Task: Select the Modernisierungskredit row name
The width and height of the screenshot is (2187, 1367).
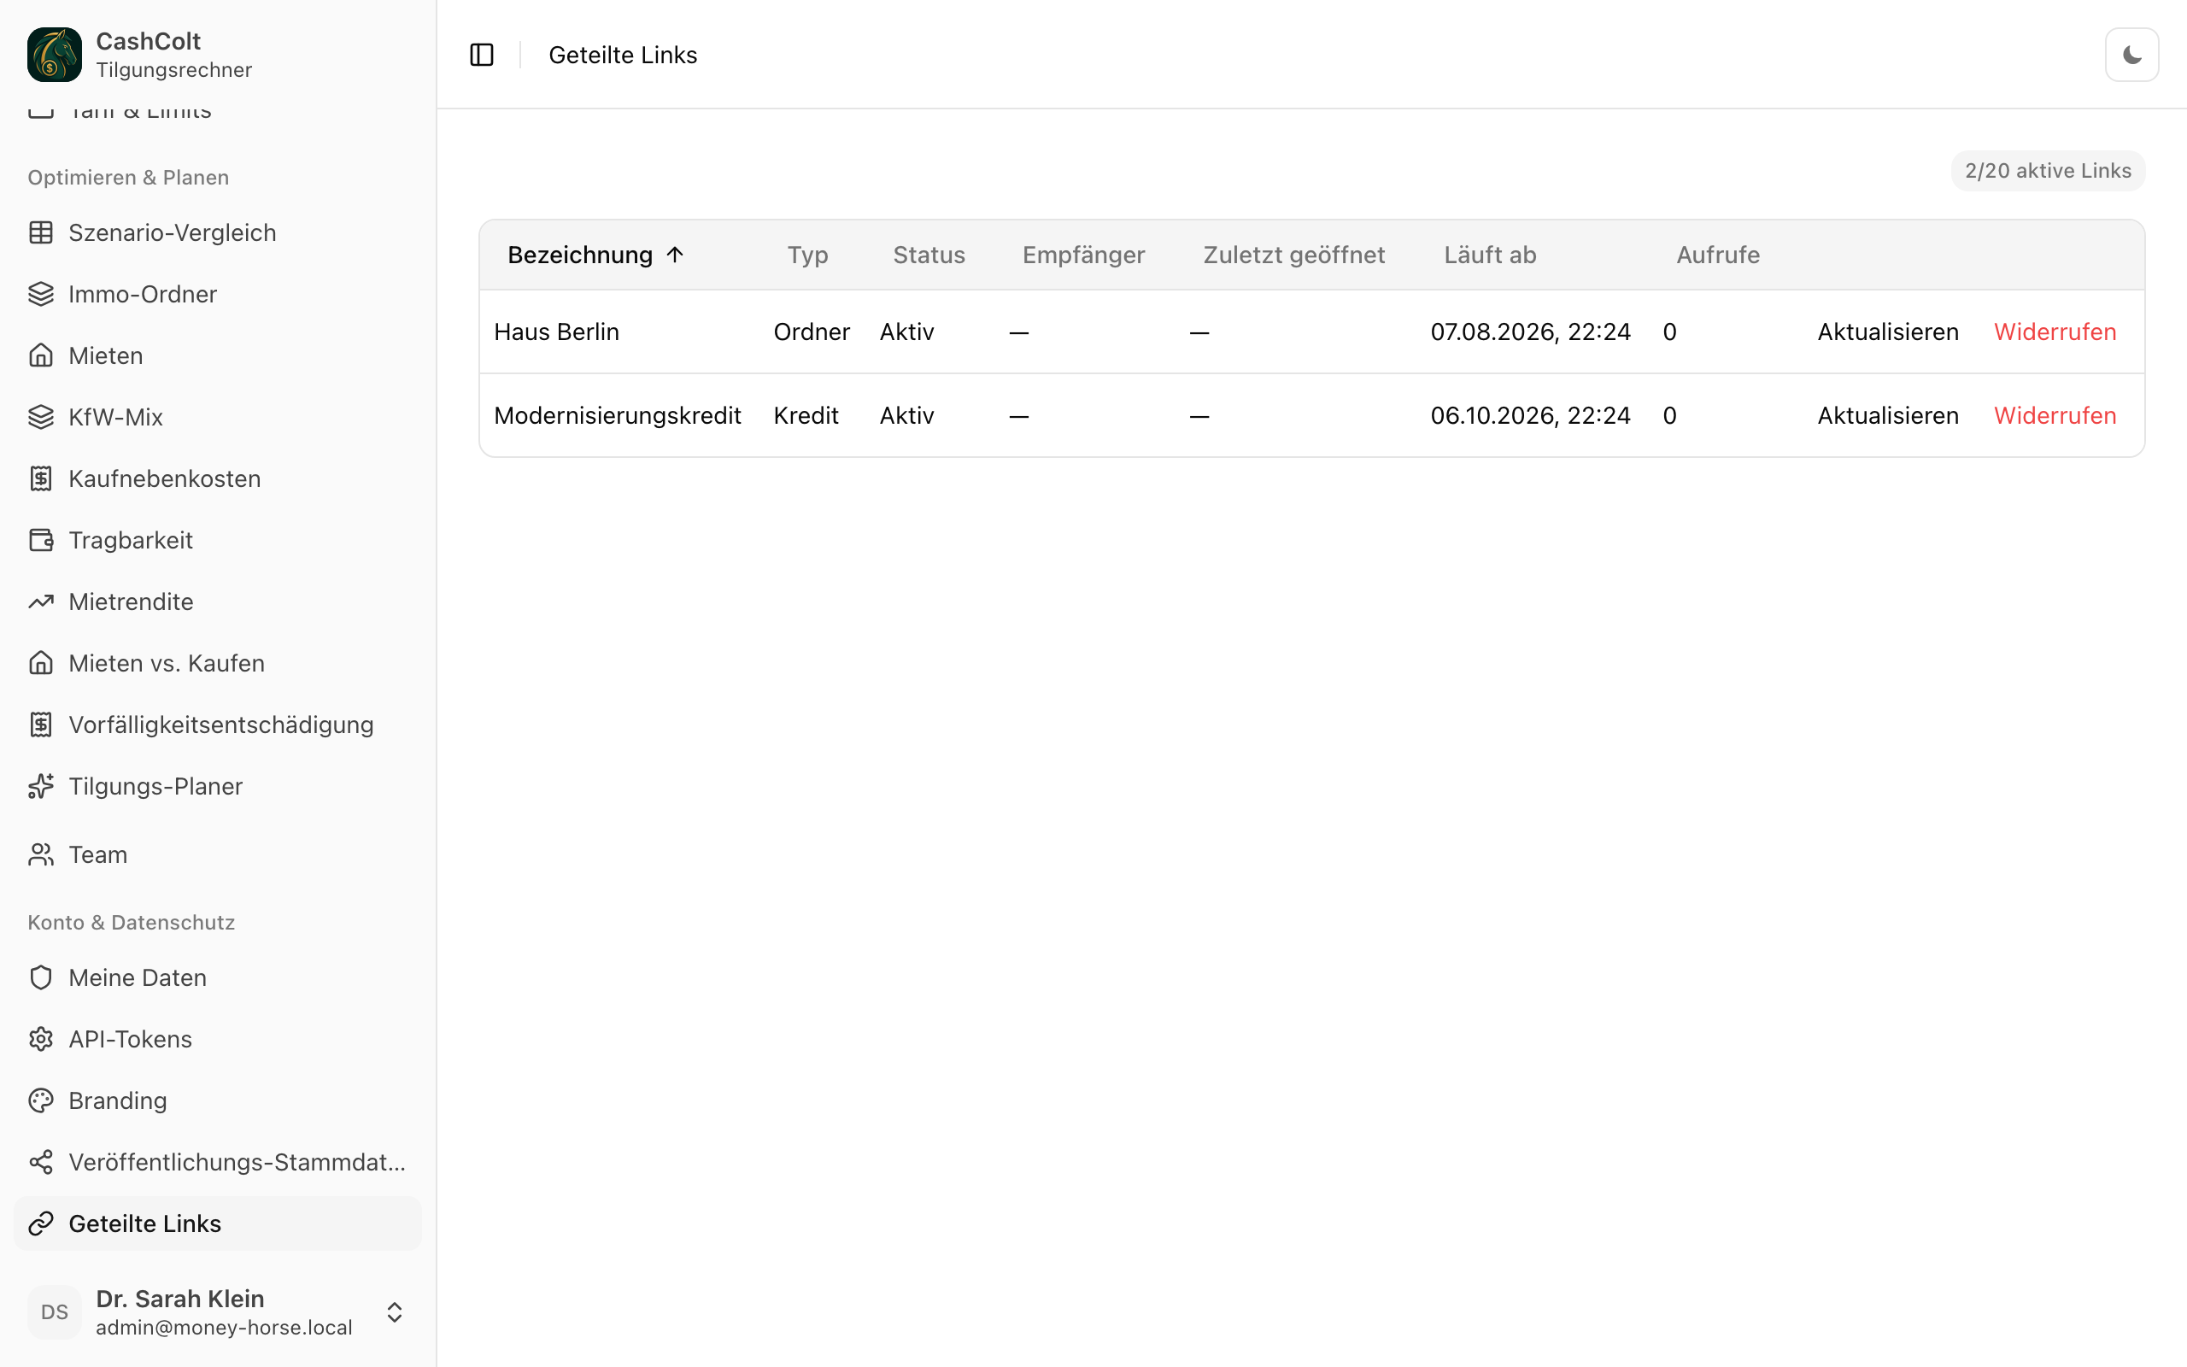Action: click(618, 415)
